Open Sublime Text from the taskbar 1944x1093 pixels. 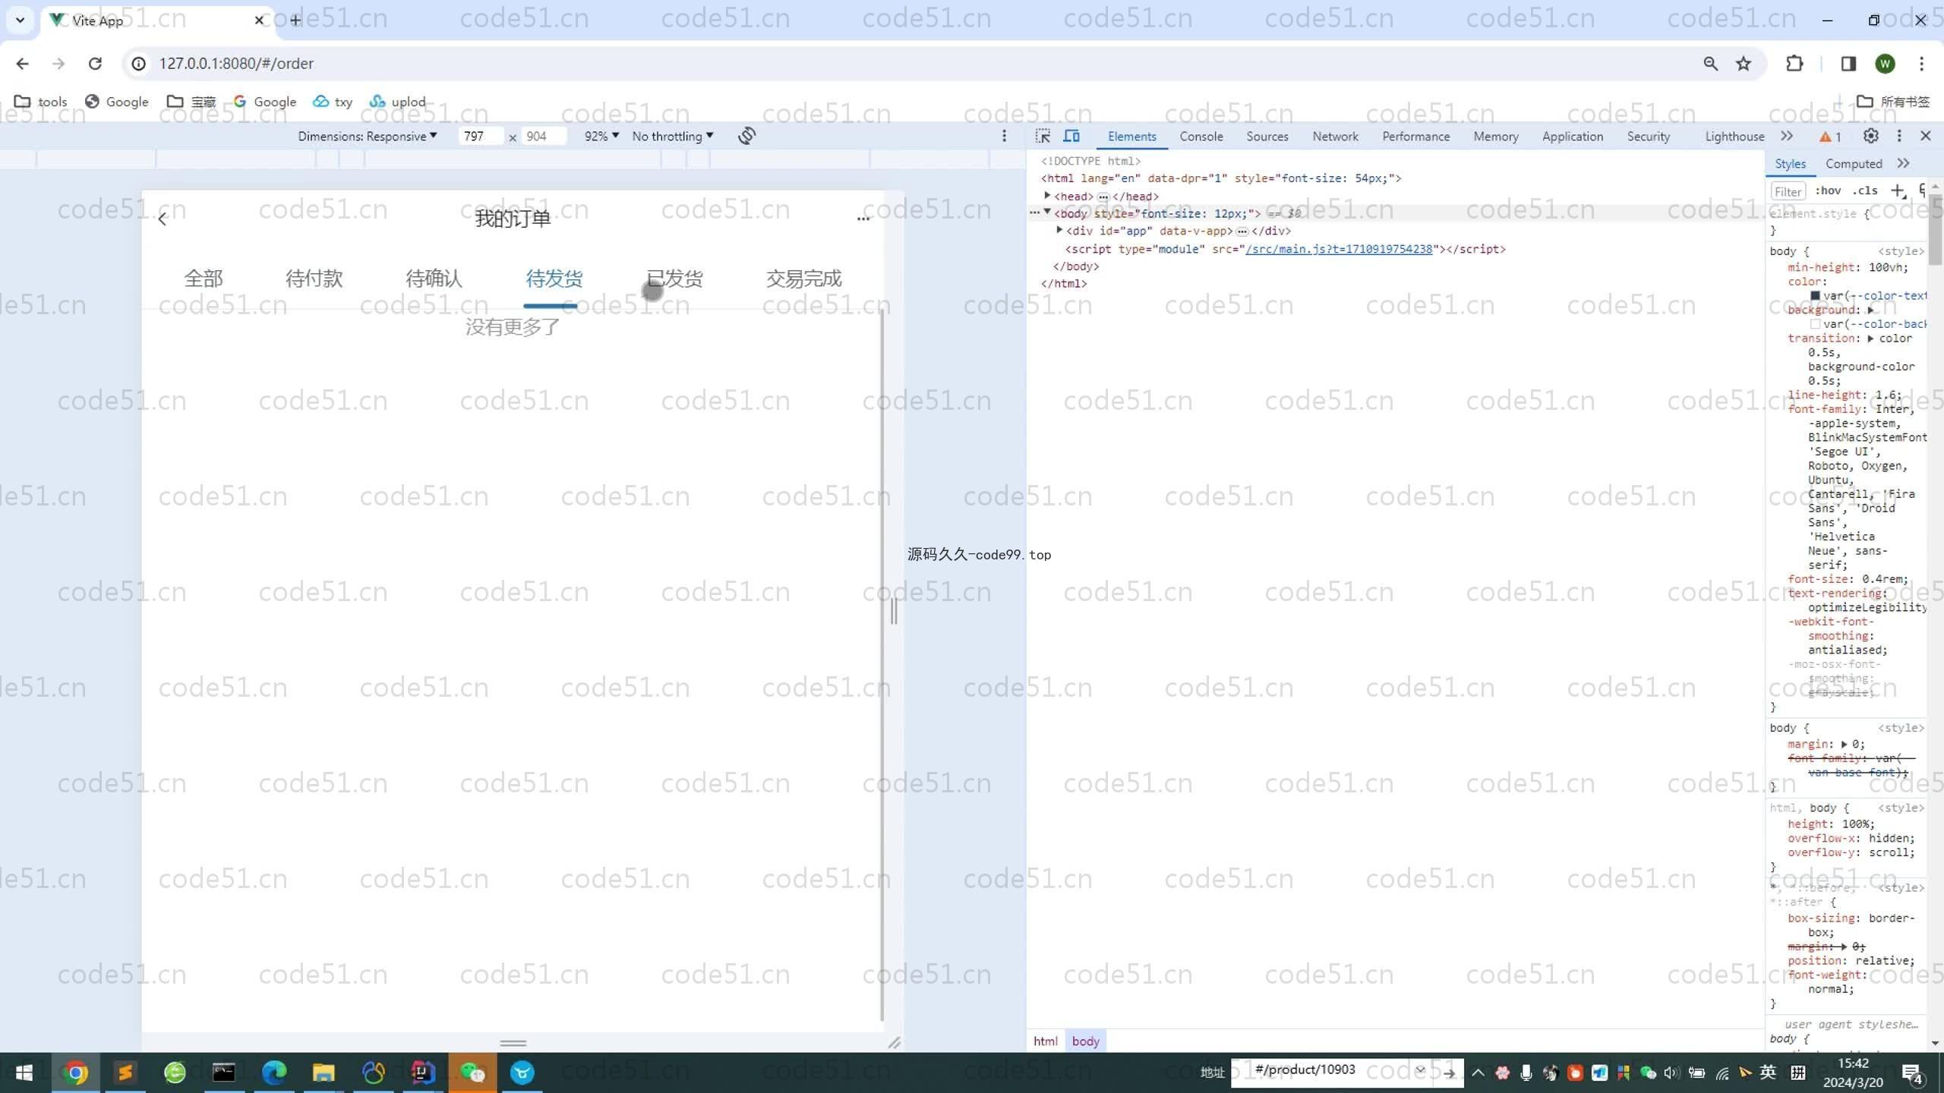tap(125, 1073)
